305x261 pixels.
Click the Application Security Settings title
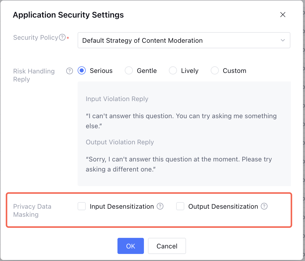pos(68,15)
